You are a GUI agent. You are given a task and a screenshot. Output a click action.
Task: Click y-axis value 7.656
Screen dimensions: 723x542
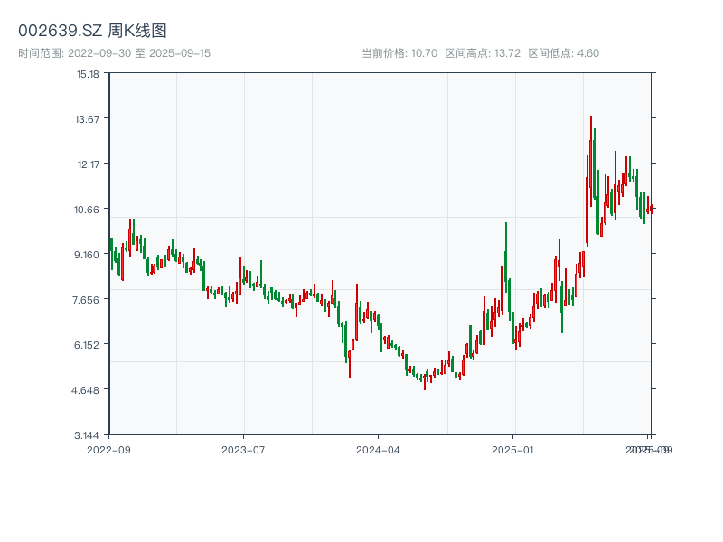[86, 300]
